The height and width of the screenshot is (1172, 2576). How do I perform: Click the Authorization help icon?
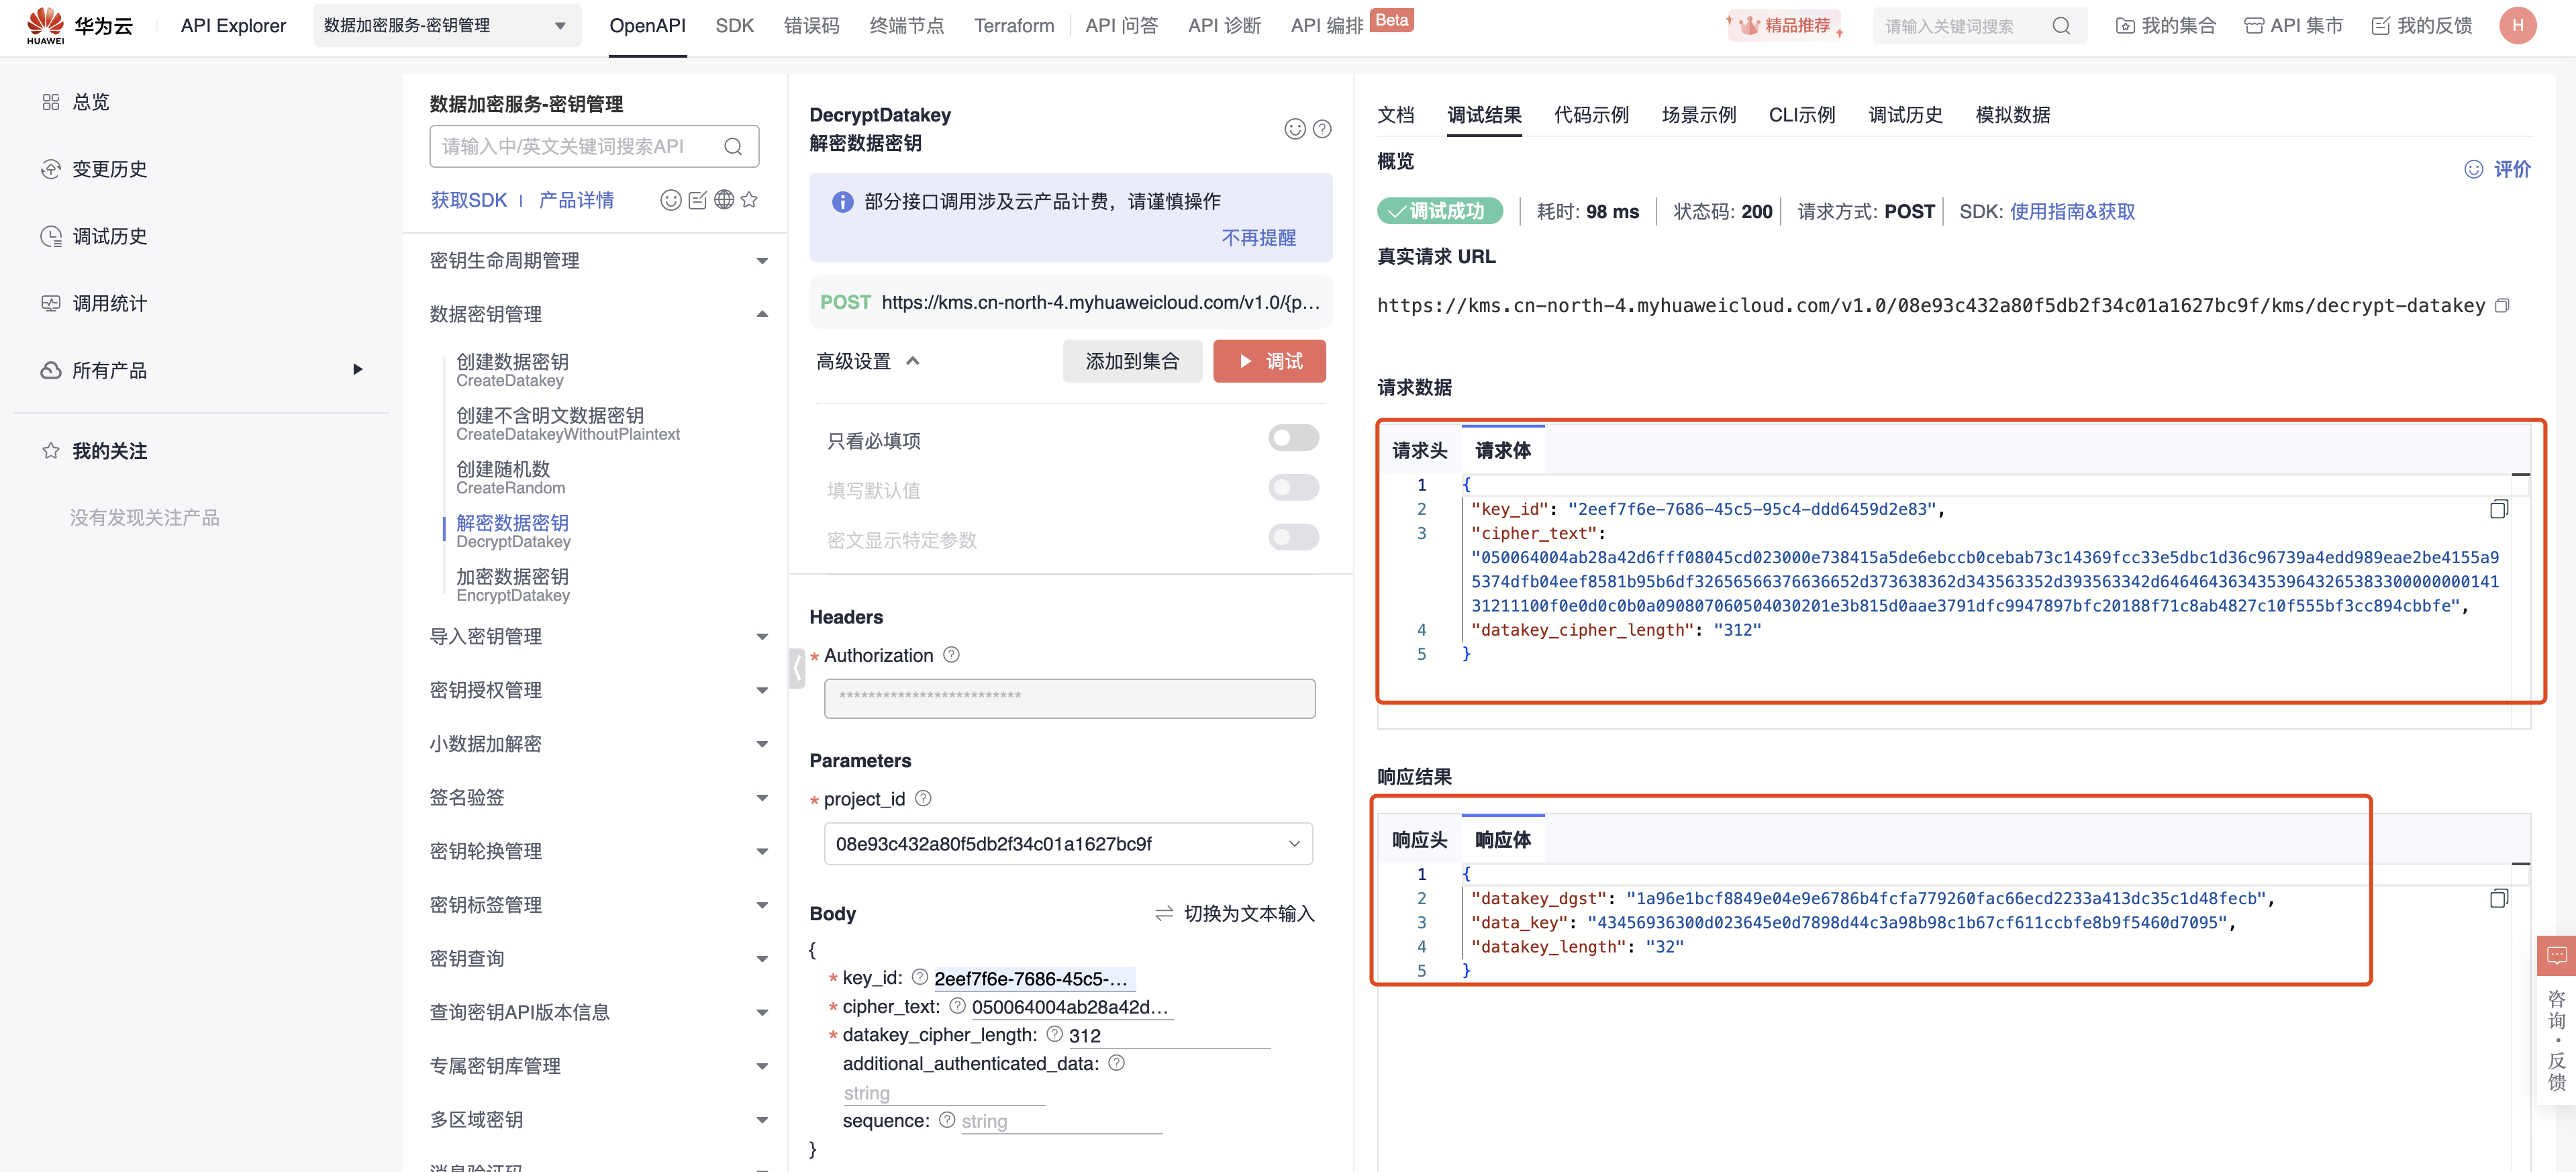[x=951, y=655]
